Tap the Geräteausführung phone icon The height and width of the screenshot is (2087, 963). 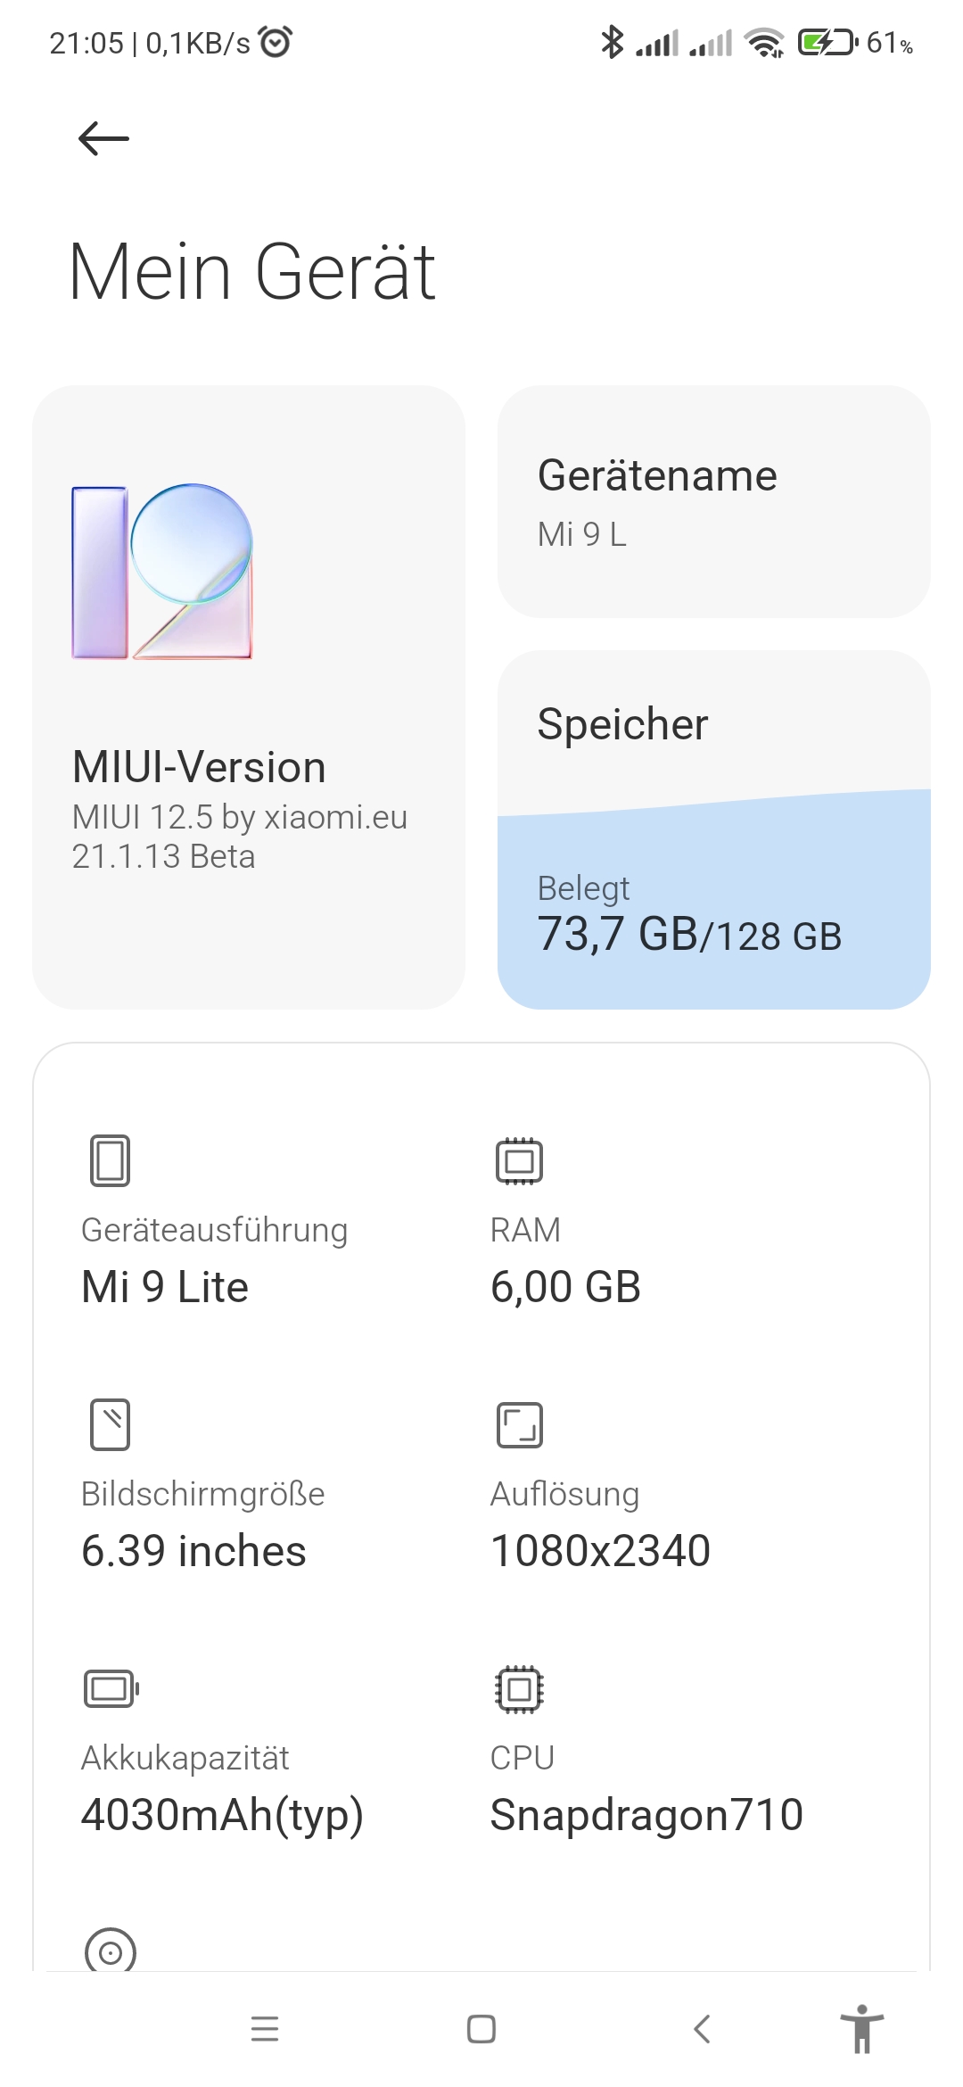pyautogui.click(x=110, y=1160)
